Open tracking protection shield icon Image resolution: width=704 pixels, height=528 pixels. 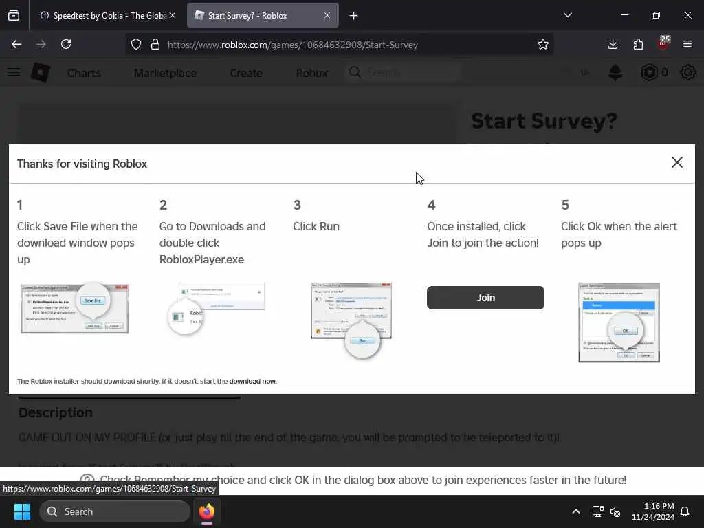point(136,45)
